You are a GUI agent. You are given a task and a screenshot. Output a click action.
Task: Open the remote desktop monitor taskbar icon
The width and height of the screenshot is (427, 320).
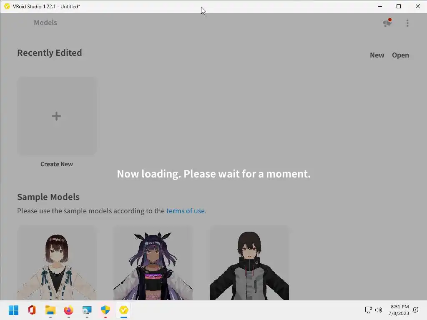(x=87, y=310)
